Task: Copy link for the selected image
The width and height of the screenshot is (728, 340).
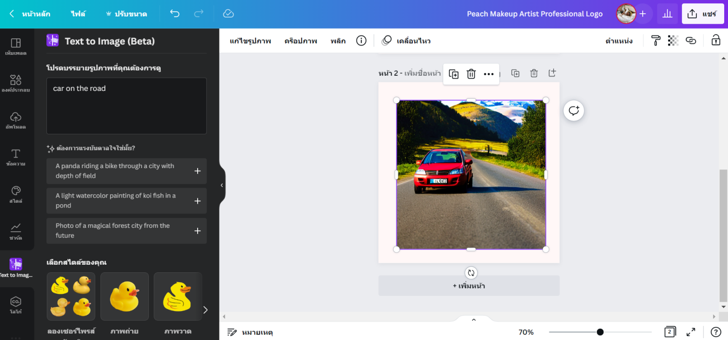Action: (x=691, y=40)
